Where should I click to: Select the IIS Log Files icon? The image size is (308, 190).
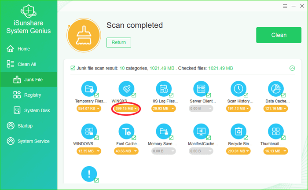164,89
